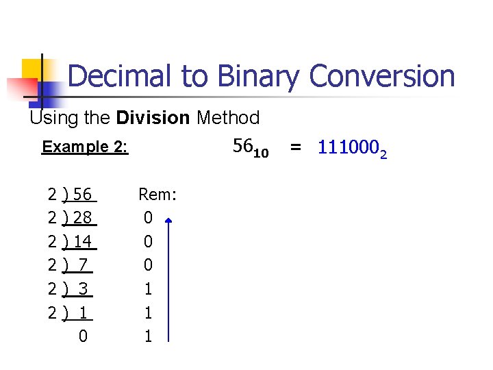Click the division row 2 ) 7
Screen dimensions: 493x370
(71, 265)
